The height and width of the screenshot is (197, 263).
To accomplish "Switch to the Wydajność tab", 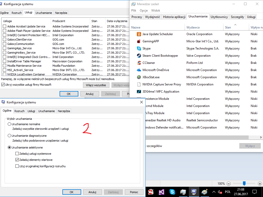I will click(x=153, y=17).
